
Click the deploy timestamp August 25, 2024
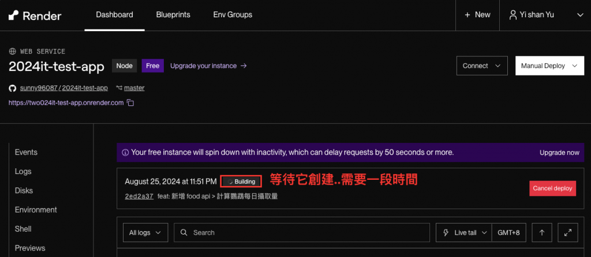171,182
